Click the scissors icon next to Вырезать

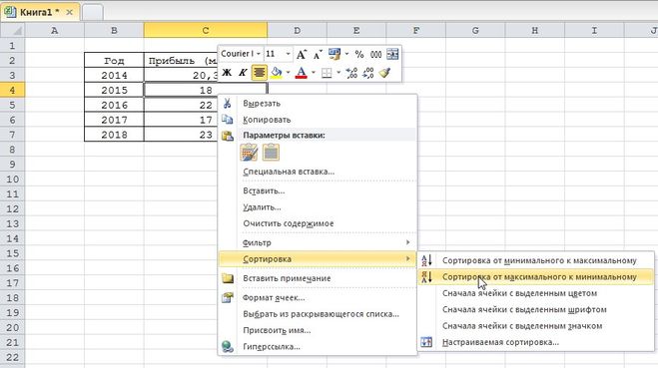click(x=227, y=103)
